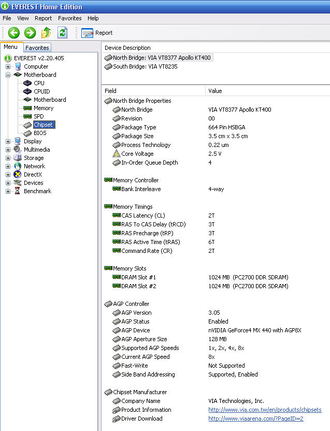
Task: Click the EVEREST root info icon in tree
Action: click(x=8, y=58)
